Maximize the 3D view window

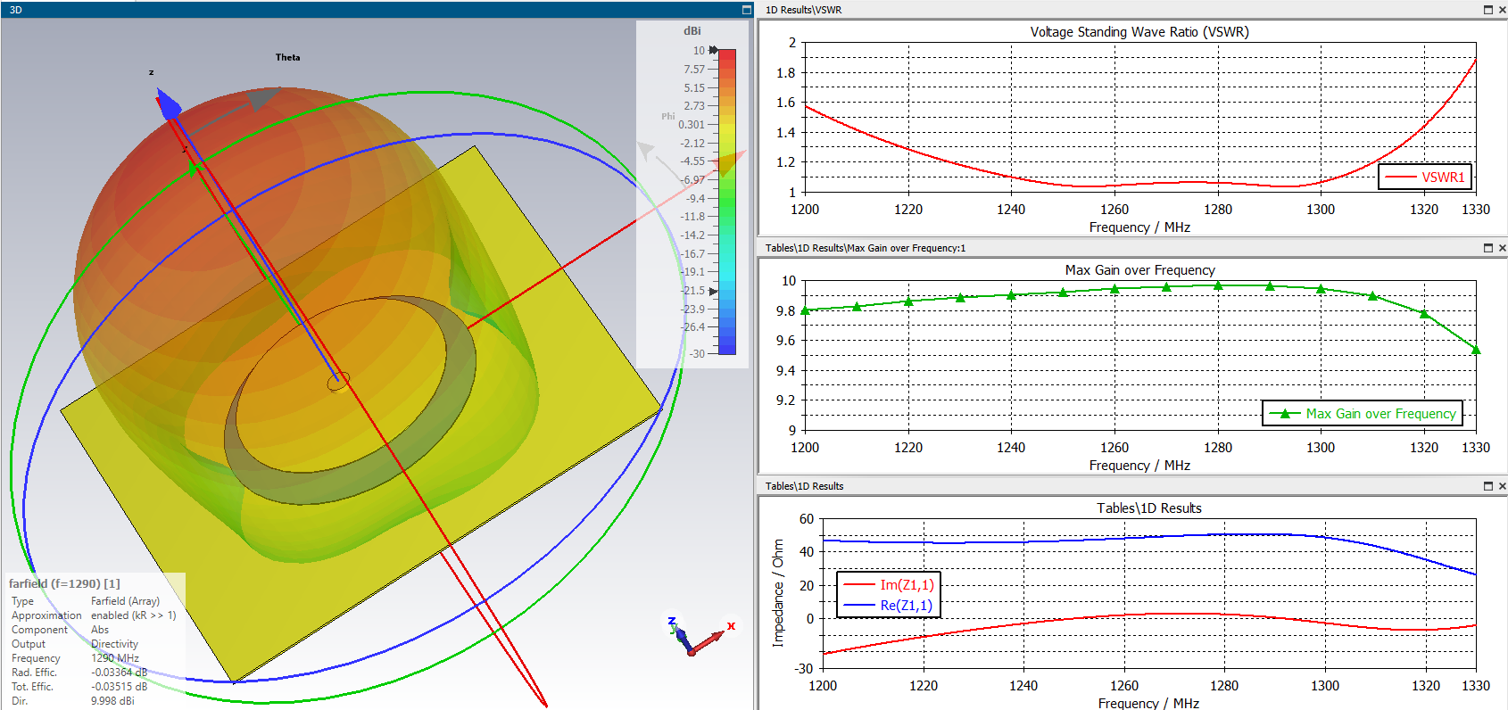click(x=747, y=10)
